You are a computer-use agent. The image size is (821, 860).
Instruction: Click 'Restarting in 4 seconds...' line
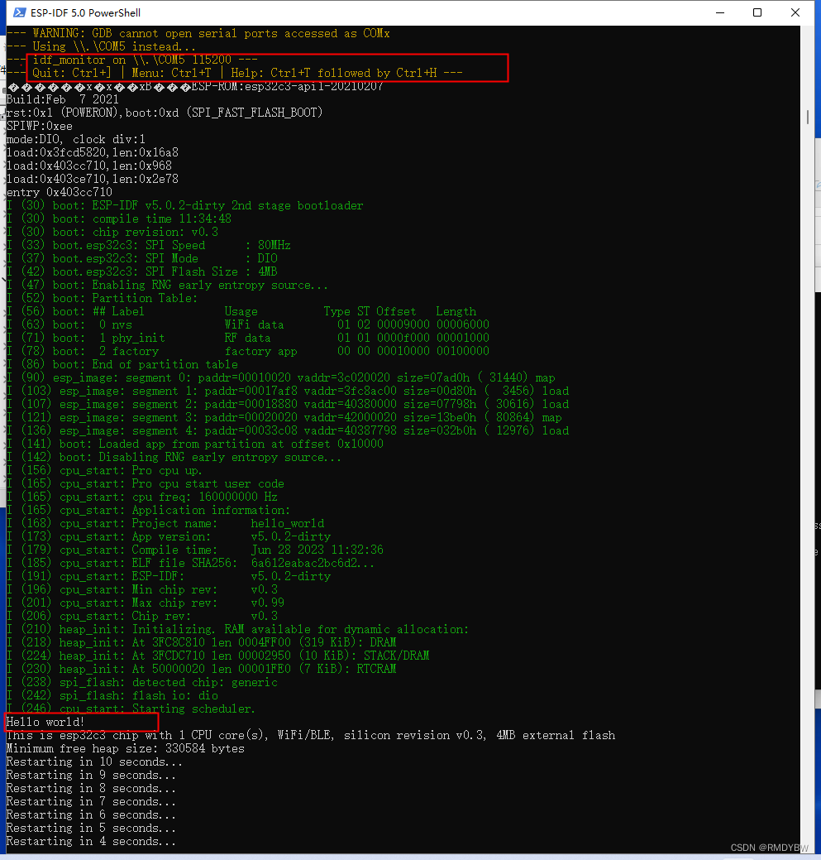91,841
